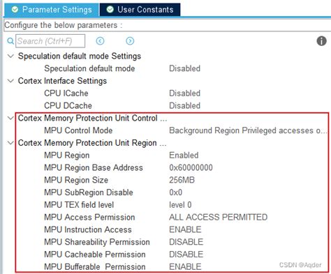Collapse Speculation default mode Settings group
Image resolution: width=331 pixels, height=274 pixels.
[x=10, y=56]
